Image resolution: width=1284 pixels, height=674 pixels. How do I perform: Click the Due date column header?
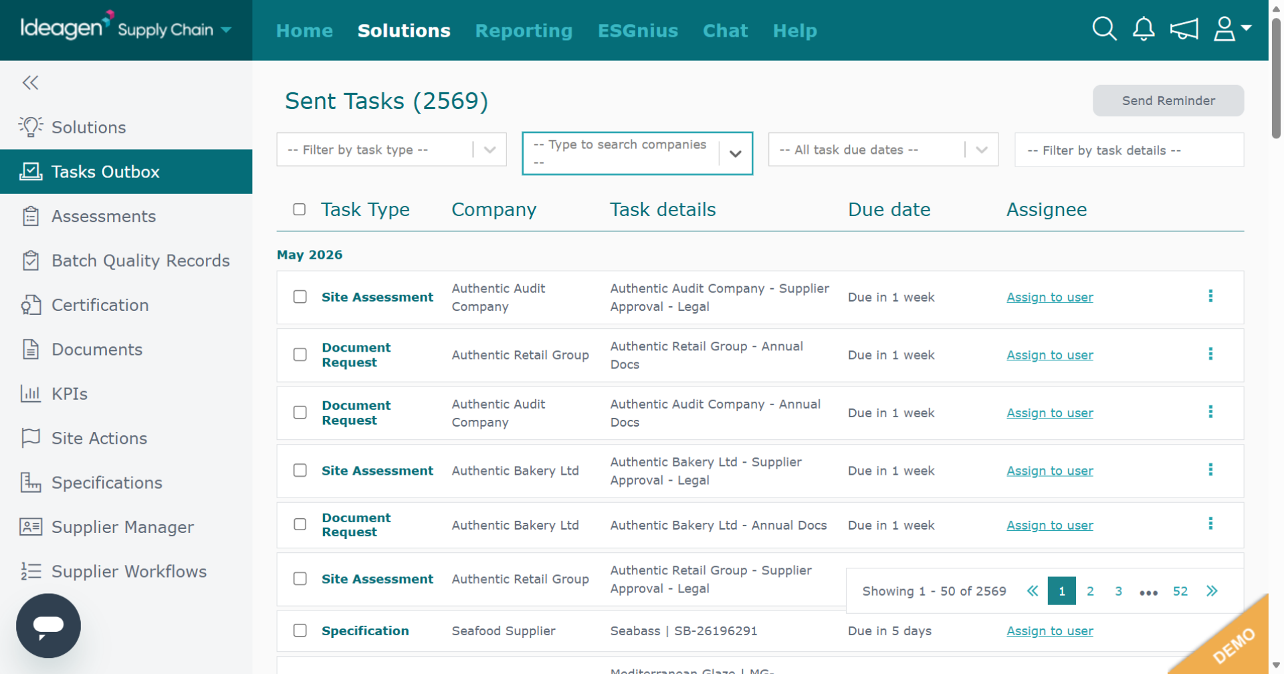(889, 209)
